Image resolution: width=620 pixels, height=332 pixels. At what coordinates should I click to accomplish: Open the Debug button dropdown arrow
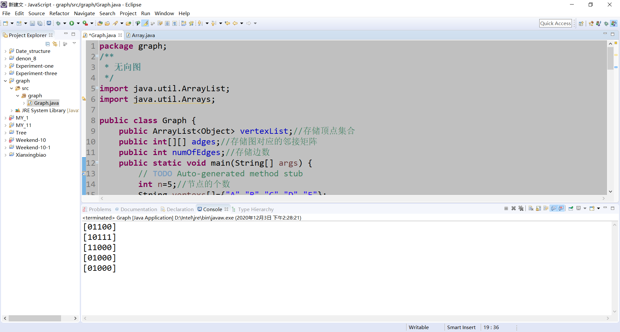point(65,23)
